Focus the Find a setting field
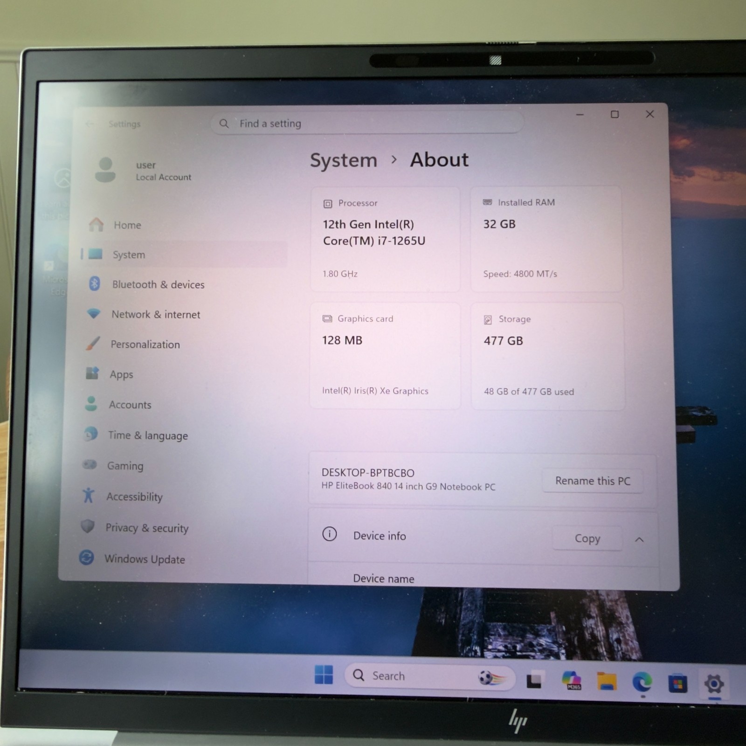 [366, 124]
